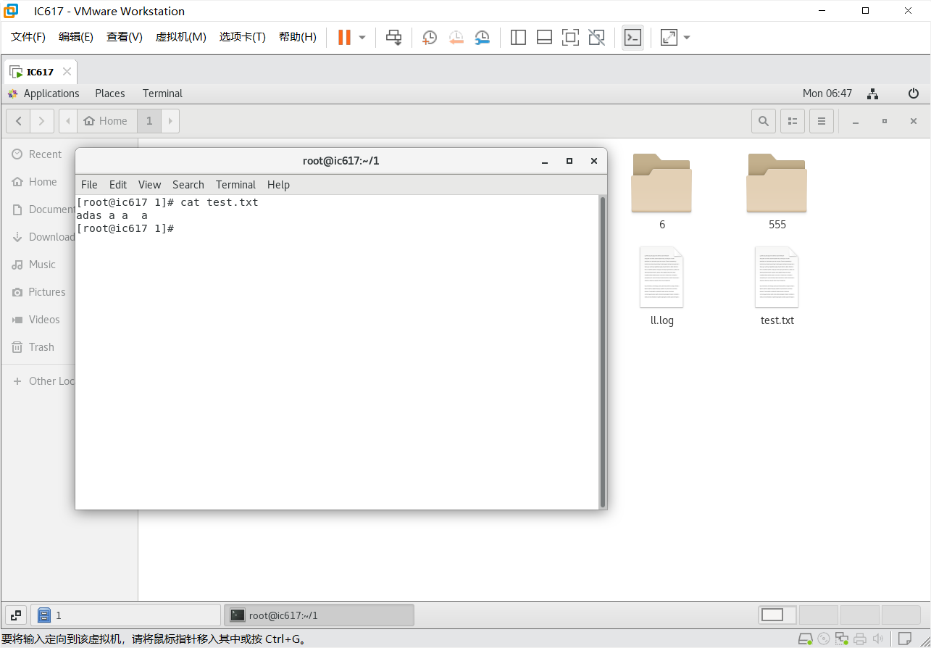
Task: Select the first workspace in switcher
Action: click(x=777, y=615)
